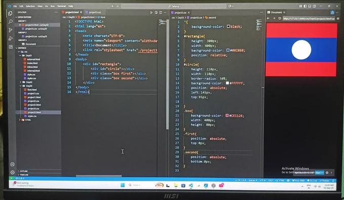Click the Prettier status bar button
Image resolution: width=344 pixels, height=200 pixels.
(324, 181)
